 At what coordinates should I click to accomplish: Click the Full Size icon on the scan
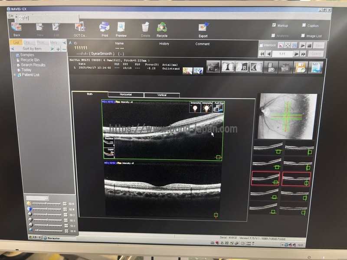click(218, 107)
